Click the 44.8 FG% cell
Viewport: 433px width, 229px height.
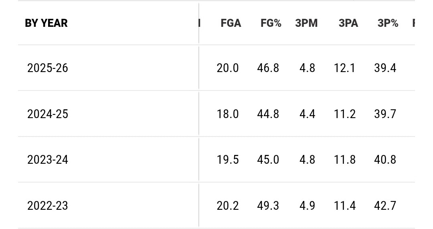coord(268,114)
